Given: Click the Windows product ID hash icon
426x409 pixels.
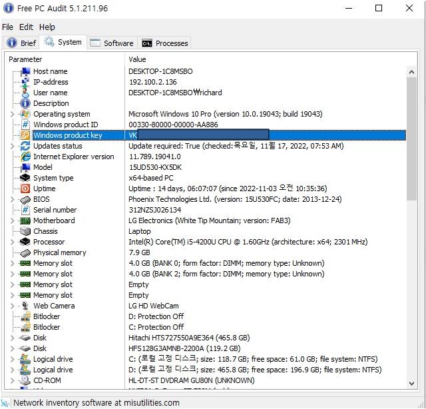Looking at the screenshot, I should tap(25, 125).
